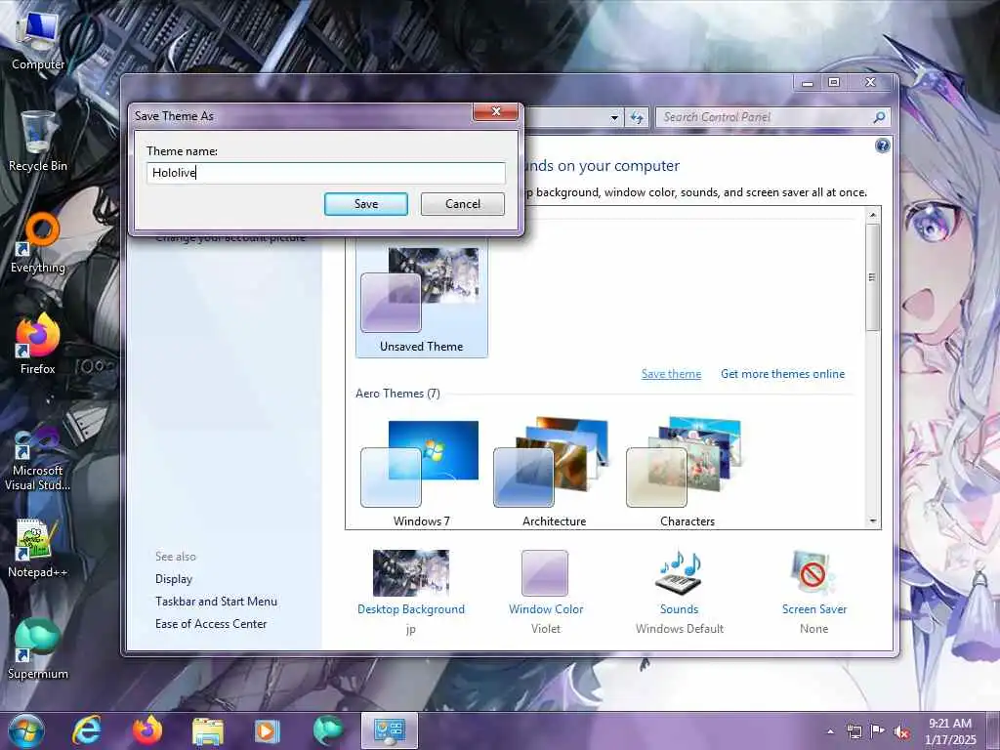Screen dimensions: 1000x750
Task: Open Desktop Background settings
Action: pos(411,591)
